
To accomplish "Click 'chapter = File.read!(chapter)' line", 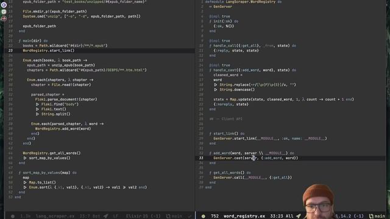I will [61, 85].
